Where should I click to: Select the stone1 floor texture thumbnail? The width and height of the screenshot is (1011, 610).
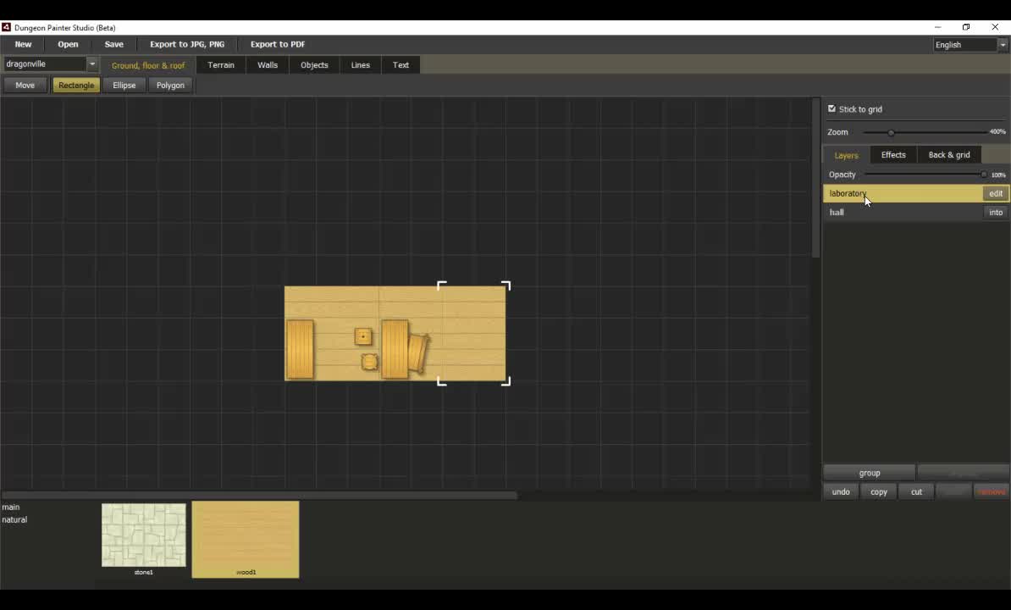144,535
